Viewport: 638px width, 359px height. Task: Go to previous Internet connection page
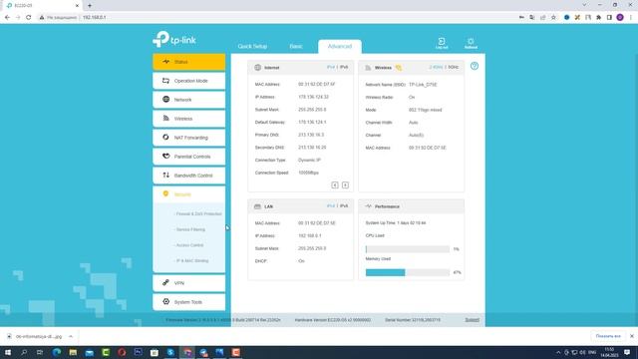coord(335,185)
